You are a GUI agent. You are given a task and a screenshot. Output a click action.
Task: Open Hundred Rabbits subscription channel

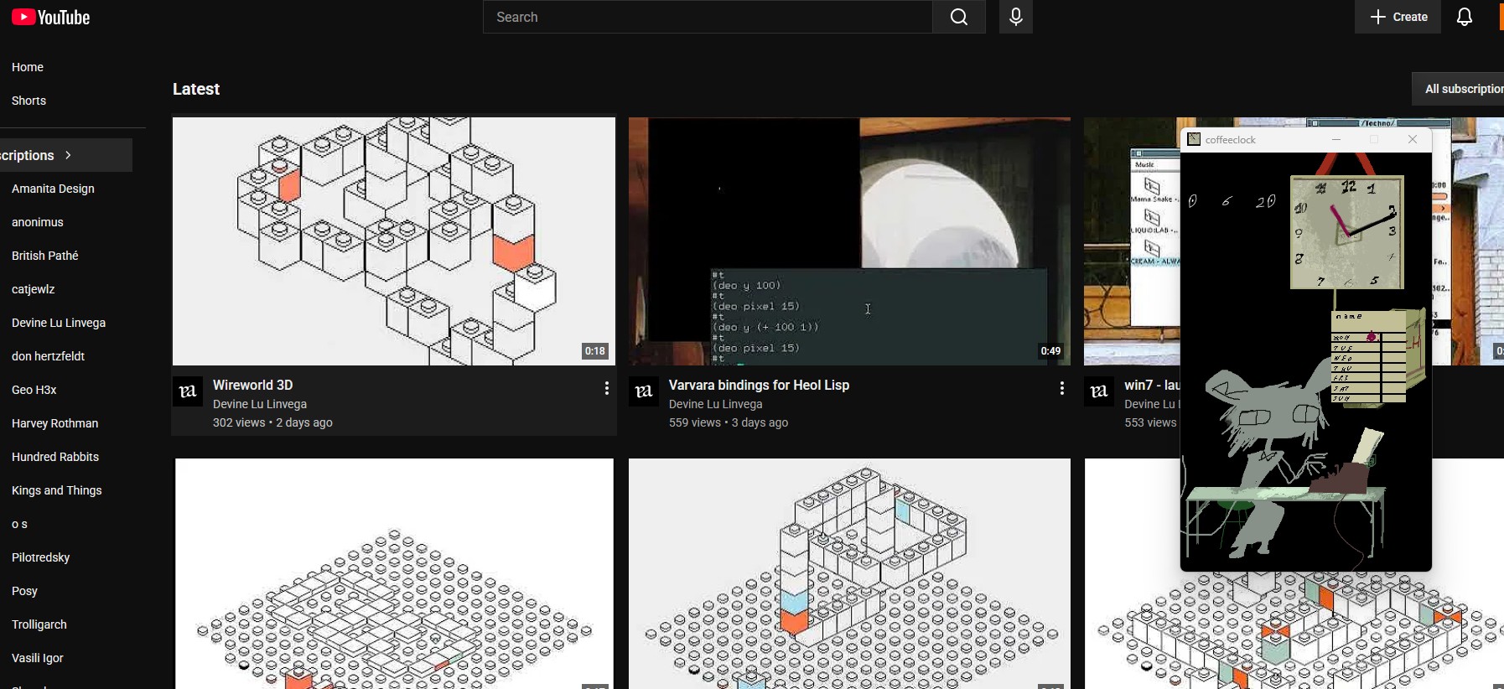[x=55, y=457]
